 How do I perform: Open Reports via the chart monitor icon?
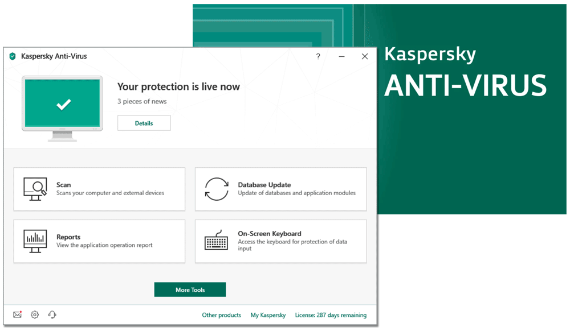pyautogui.click(x=35, y=241)
